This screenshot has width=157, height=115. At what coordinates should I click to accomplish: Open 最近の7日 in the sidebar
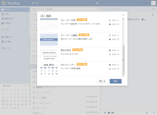pos(15,19)
